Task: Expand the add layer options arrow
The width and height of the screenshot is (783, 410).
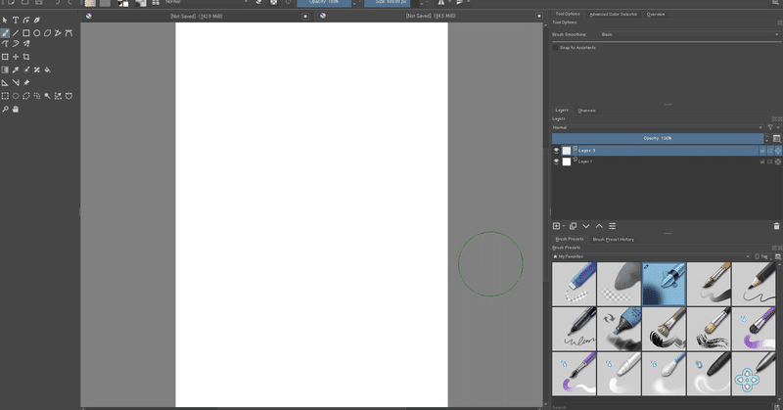Action: [x=564, y=226]
